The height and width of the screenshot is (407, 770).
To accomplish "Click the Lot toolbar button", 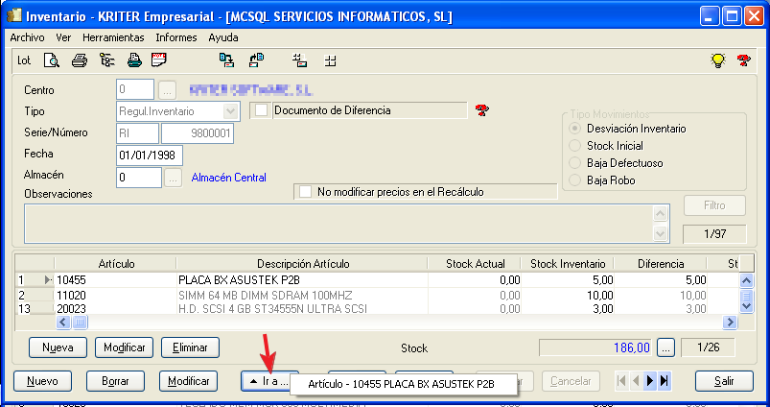I will coord(24,60).
